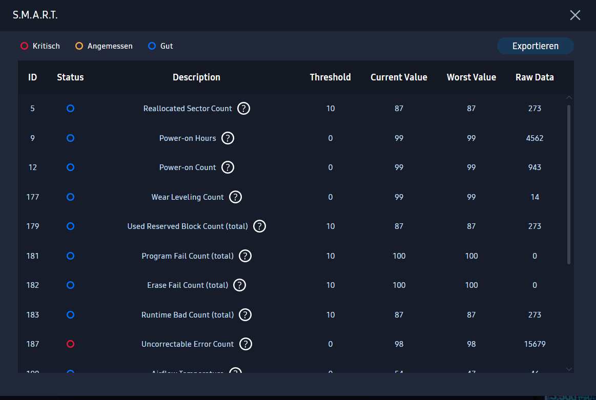Click the red critical status circle for ID 187

point(70,344)
